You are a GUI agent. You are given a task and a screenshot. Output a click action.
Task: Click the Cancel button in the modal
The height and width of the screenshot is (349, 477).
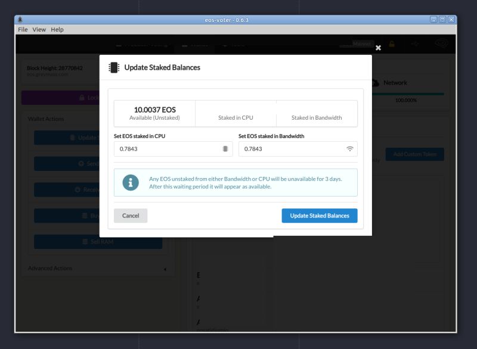131,216
